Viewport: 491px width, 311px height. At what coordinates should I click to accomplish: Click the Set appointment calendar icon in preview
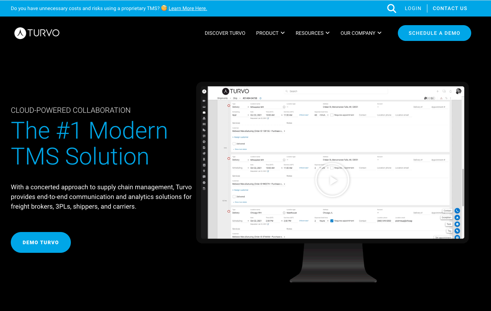tap(457, 237)
